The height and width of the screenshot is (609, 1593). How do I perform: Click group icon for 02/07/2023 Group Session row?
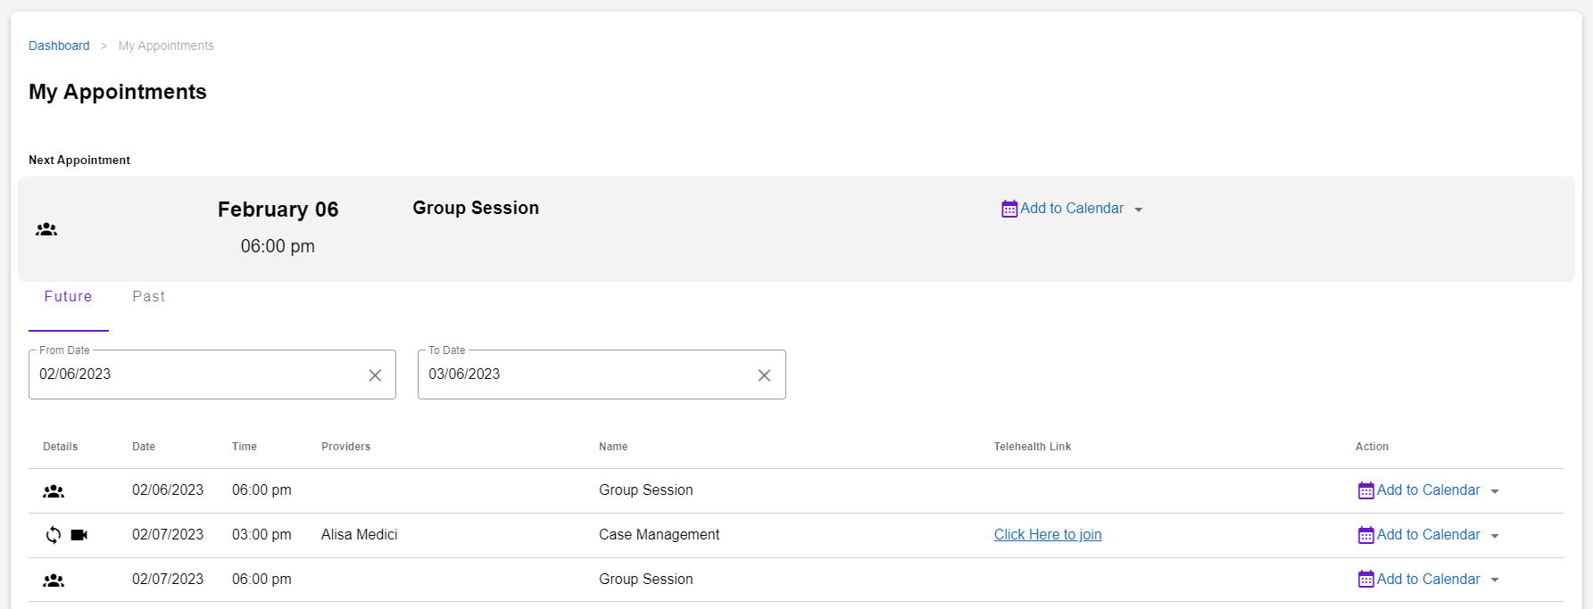(54, 580)
